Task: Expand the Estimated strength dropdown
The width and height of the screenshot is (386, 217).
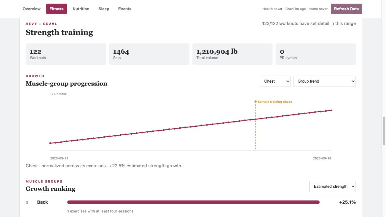Action: coord(333,187)
